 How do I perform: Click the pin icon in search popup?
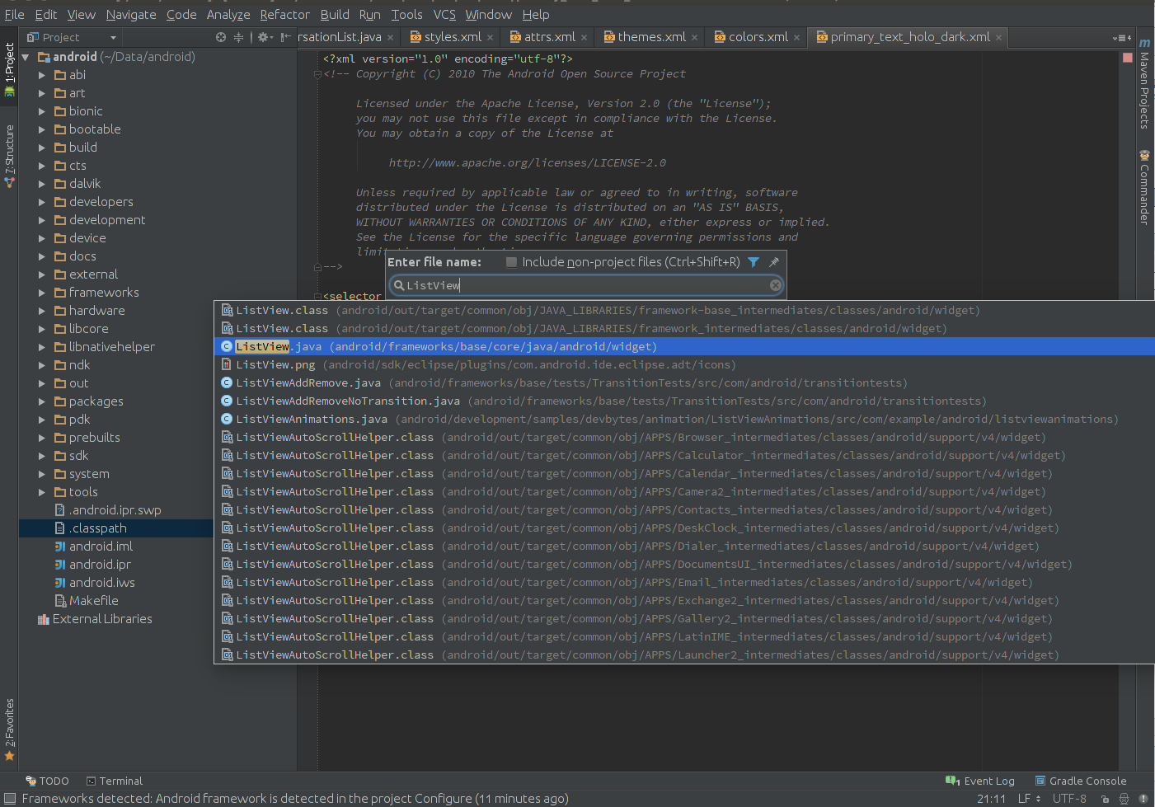[x=773, y=262]
